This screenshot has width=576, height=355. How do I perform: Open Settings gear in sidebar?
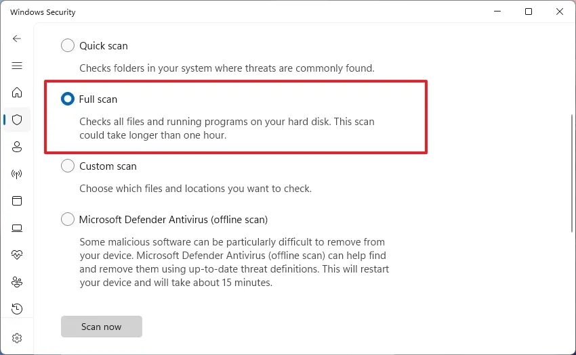(x=17, y=337)
